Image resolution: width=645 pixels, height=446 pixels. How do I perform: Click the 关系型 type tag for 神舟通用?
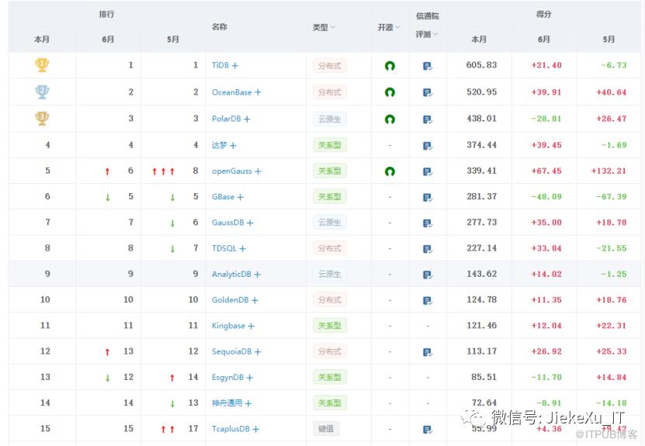(x=330, y=403)
